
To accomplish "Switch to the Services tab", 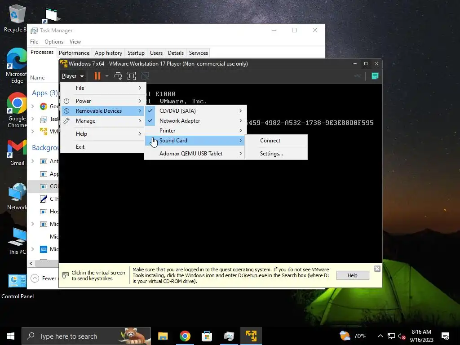I will click(x=198, y=53).
